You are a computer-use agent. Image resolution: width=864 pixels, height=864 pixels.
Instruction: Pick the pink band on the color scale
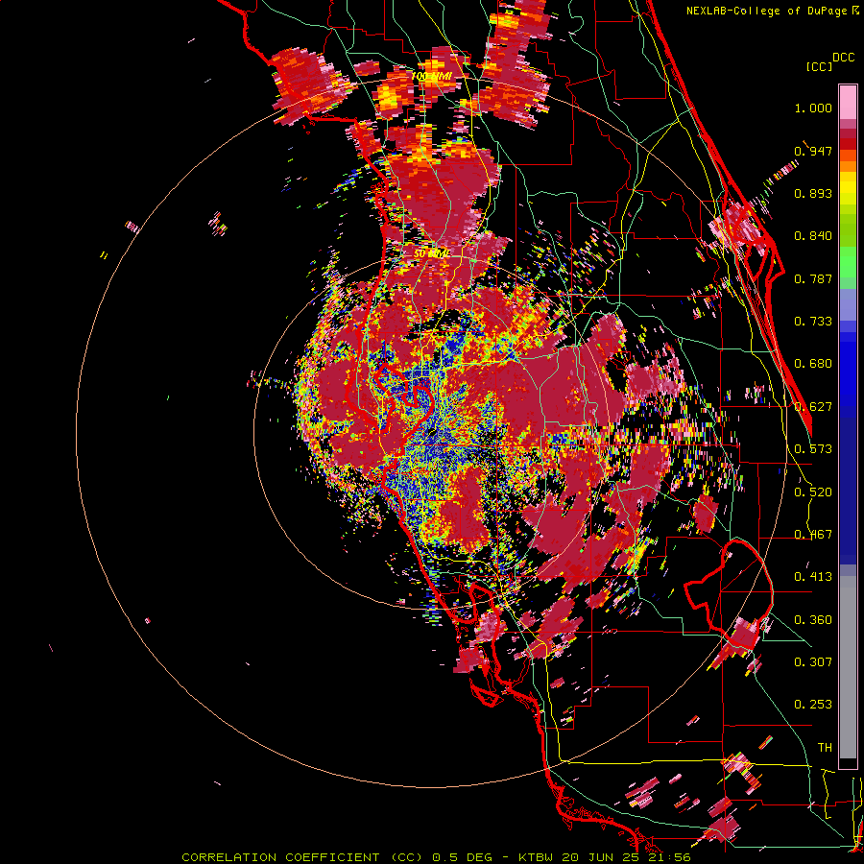click(848, 102)
